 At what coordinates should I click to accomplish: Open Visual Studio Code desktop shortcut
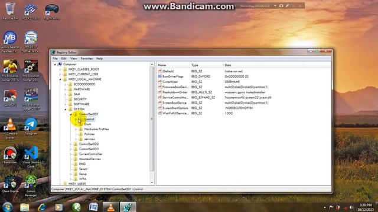point(31,157)
